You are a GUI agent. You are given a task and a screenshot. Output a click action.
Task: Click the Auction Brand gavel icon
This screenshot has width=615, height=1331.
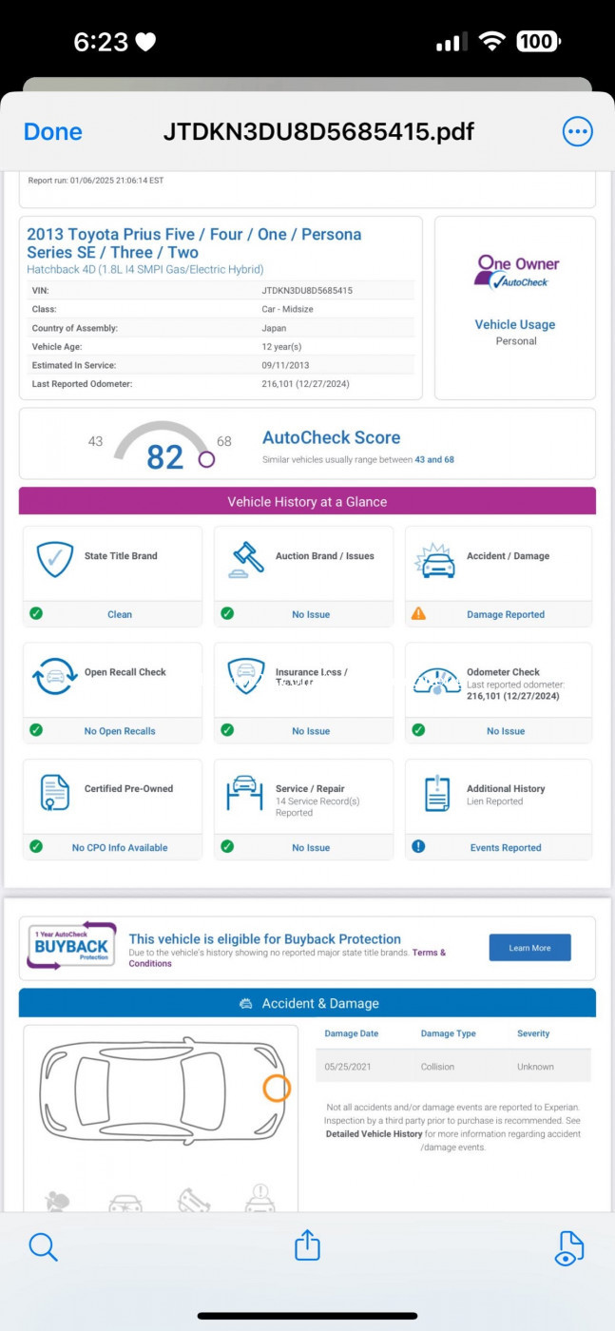tap(246, 560)
